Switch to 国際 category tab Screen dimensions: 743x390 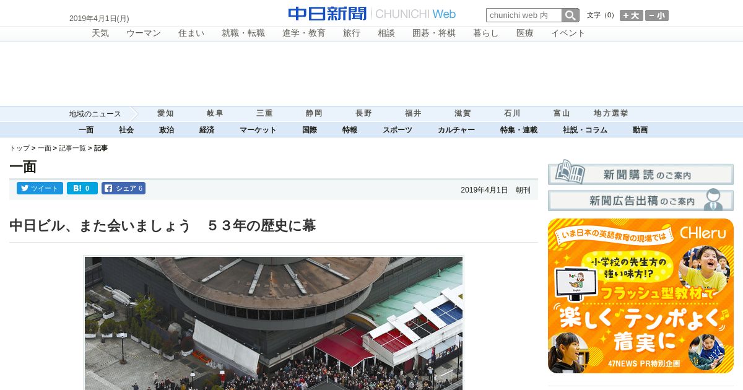click(x=310, y=130)
